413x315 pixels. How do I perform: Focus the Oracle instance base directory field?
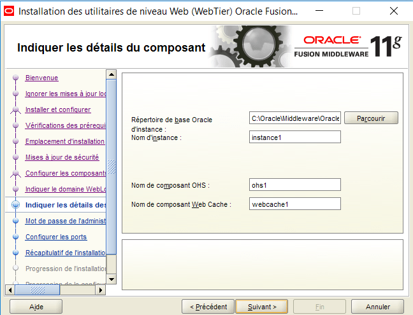(x=296, y=118)
